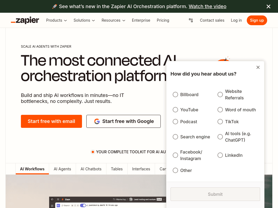This screenshot has width=278, height=208.
Task: Click the Marketing folder icon in the preview
Action: (114, 199)
